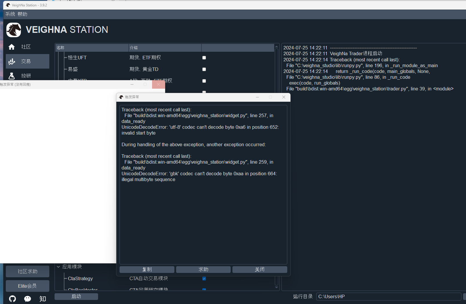Collapse the 应用模块 section

click(x=58, y=267)
